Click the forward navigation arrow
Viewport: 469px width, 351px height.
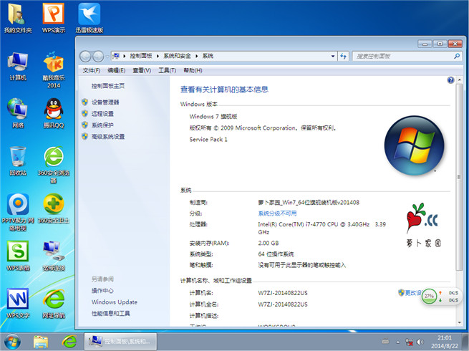pyautogui.click(x=98, y=56)
